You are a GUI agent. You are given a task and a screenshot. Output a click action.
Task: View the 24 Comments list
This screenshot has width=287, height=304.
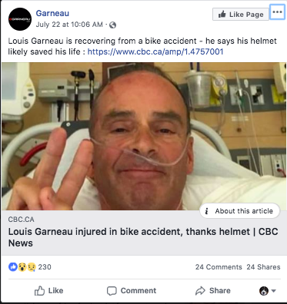219,267
